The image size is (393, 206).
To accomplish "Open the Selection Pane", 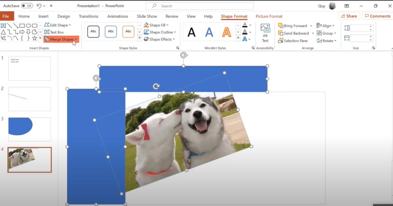I will click(x=293, y=41).
